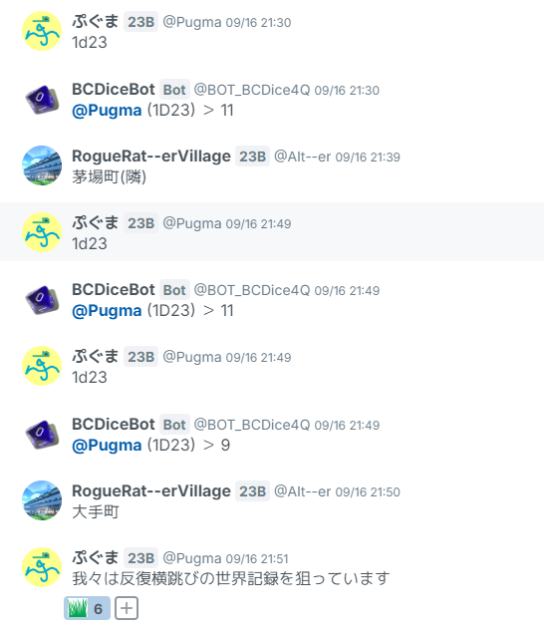
Task: Click @Pugma mention in second 11 result
Action: [x=107, y=311]
